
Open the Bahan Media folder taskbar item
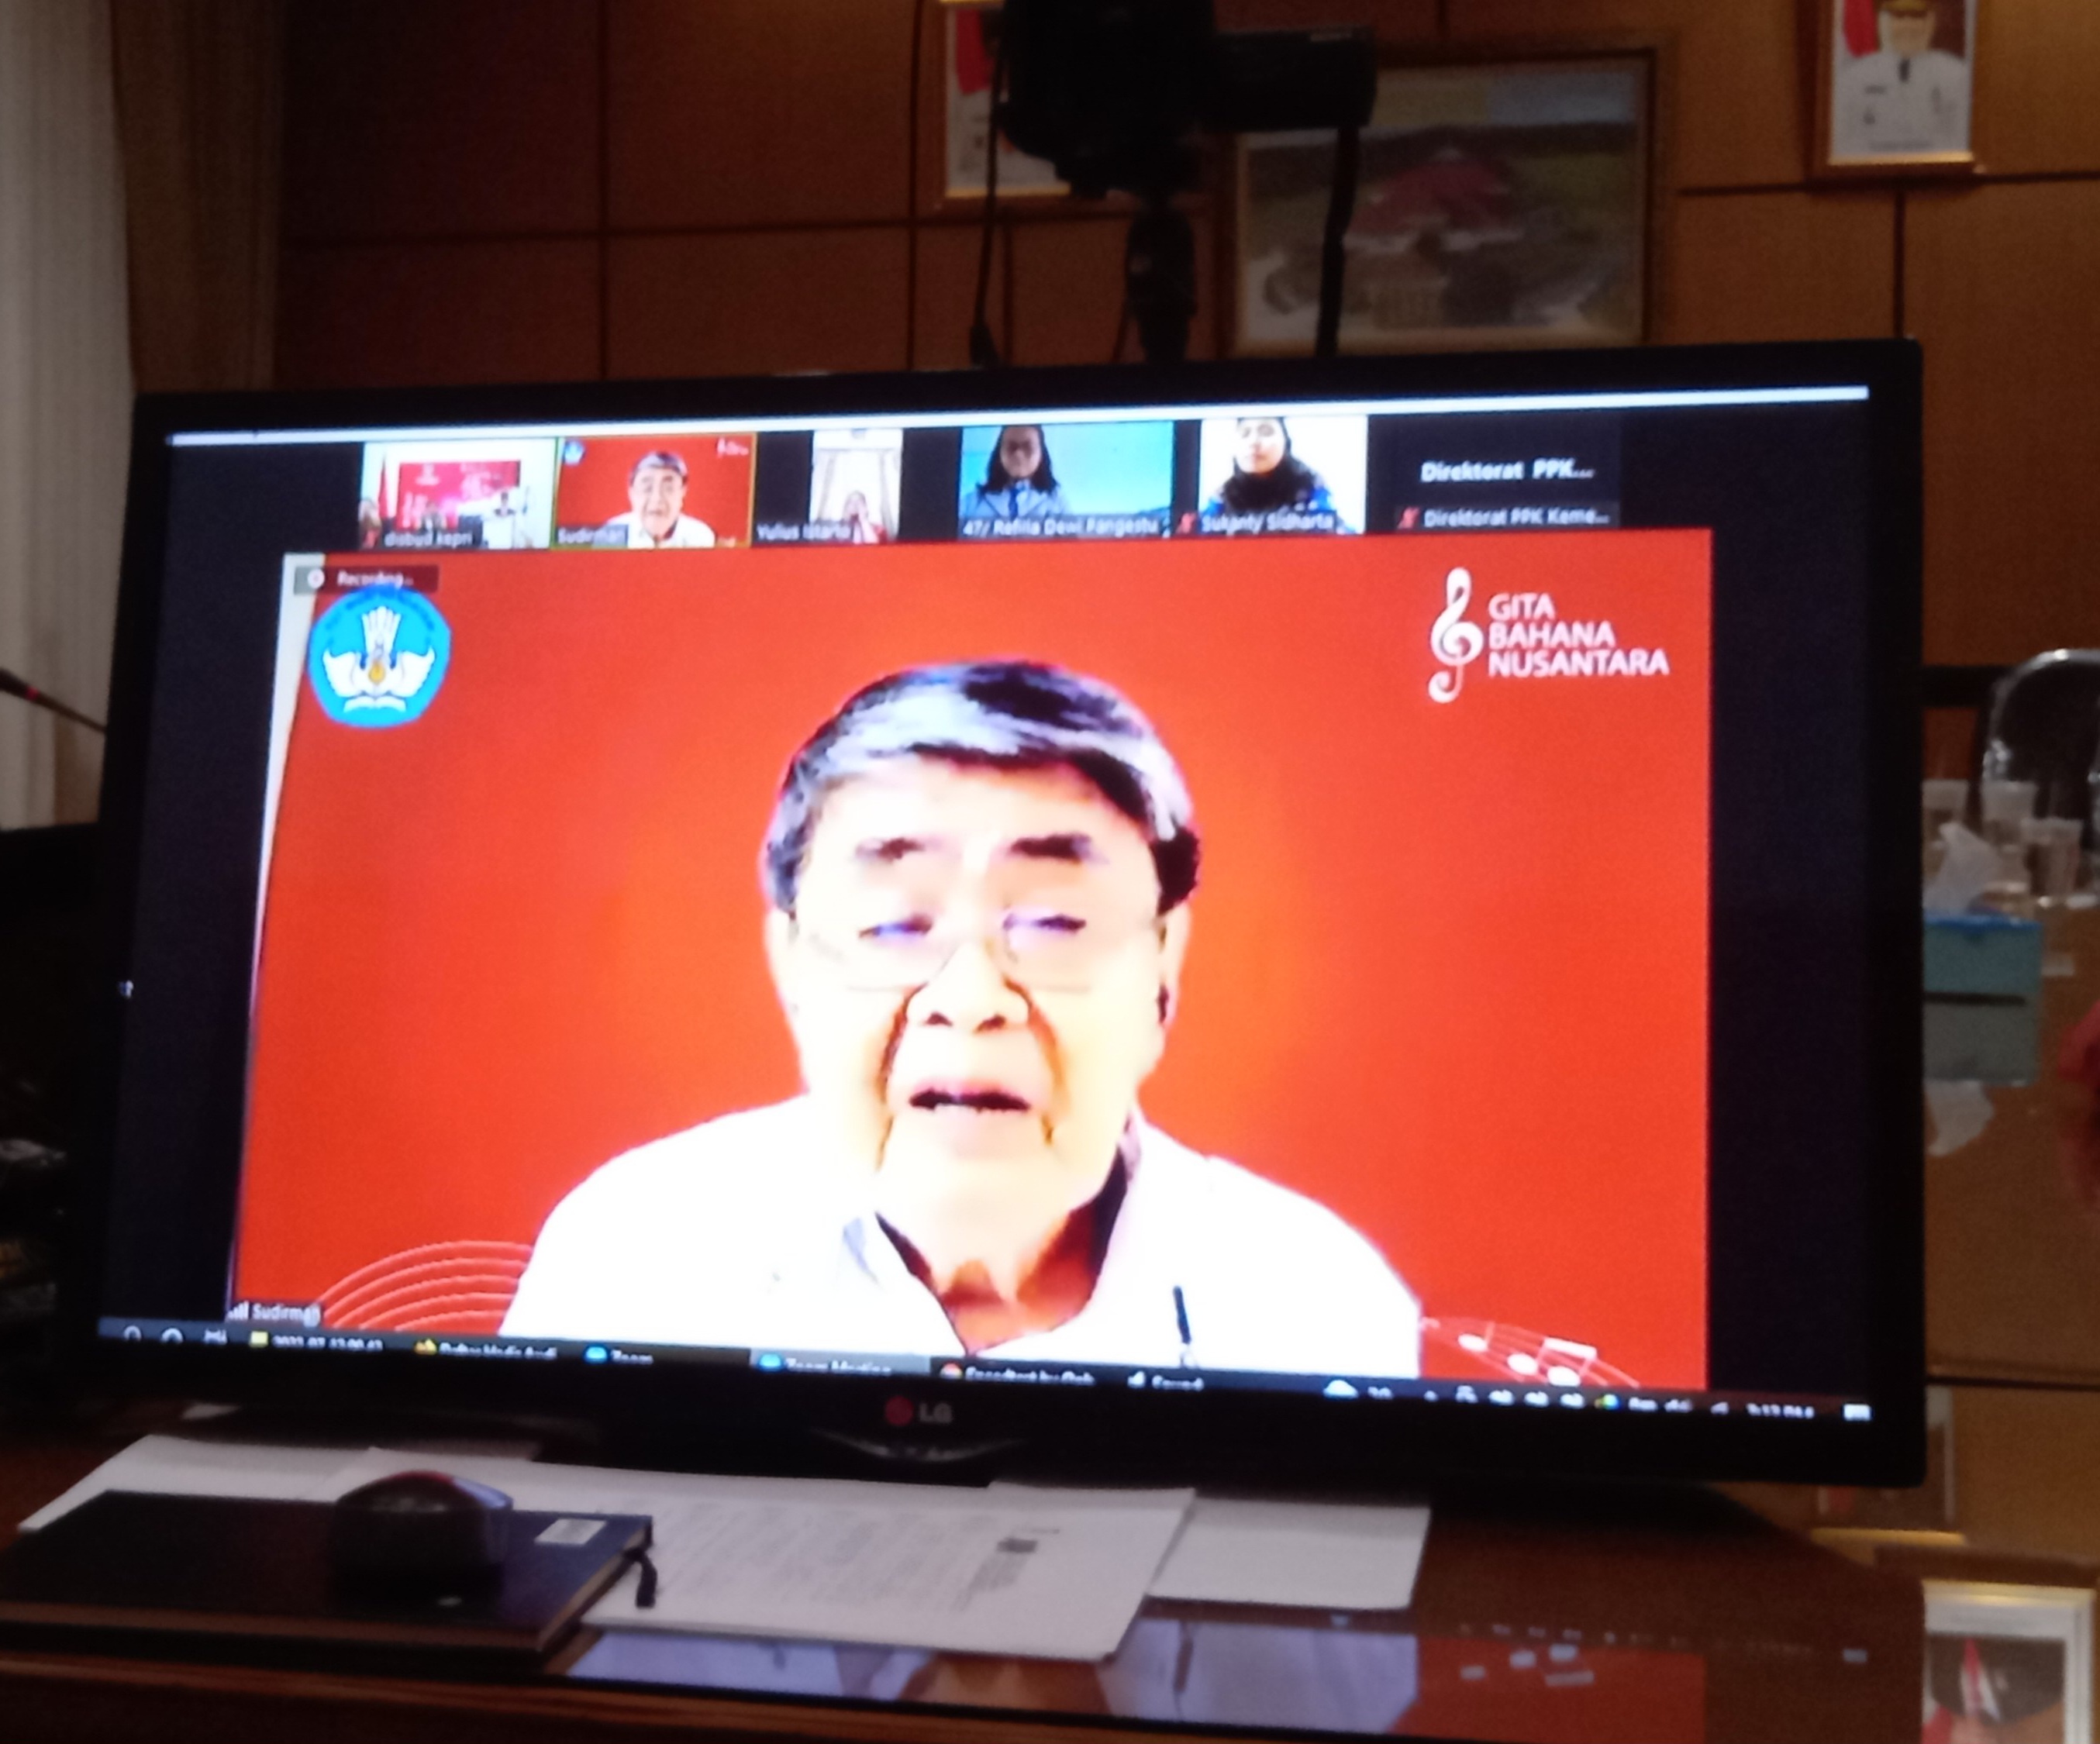490,1350
